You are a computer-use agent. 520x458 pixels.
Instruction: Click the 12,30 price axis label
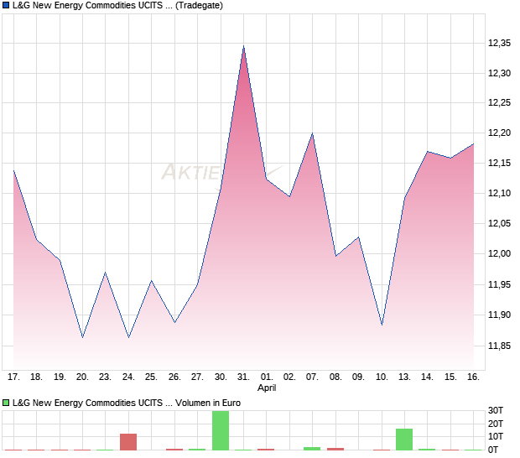pyautogui.click(x=499, y=73)
